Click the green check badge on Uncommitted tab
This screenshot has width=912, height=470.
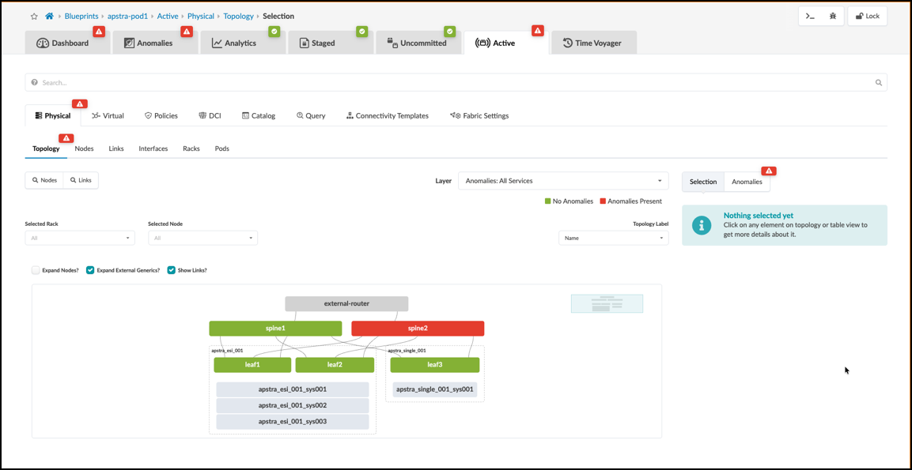[x=449, y=32]
